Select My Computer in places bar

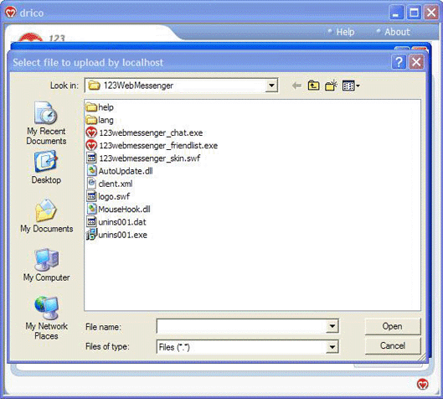pyautogui.click(x=46, y=265)
